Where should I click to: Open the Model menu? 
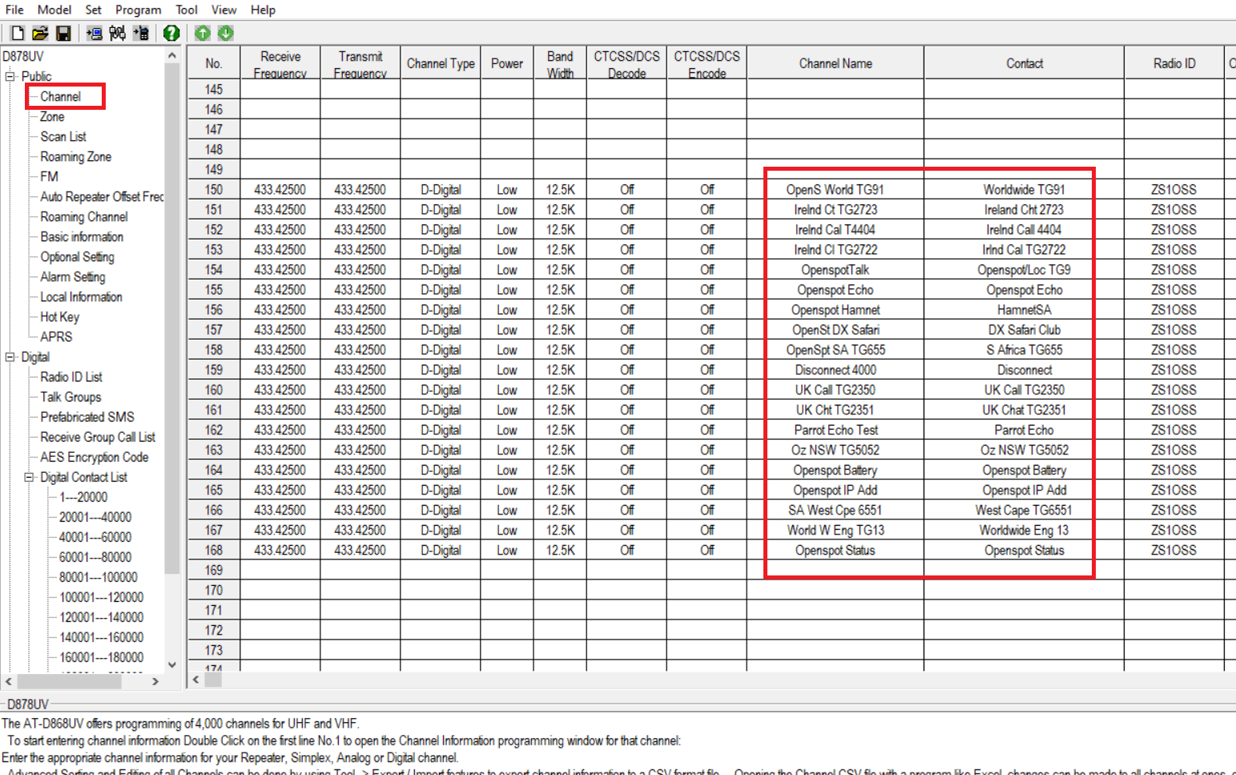pyautogui.click(x=54, y=10)
